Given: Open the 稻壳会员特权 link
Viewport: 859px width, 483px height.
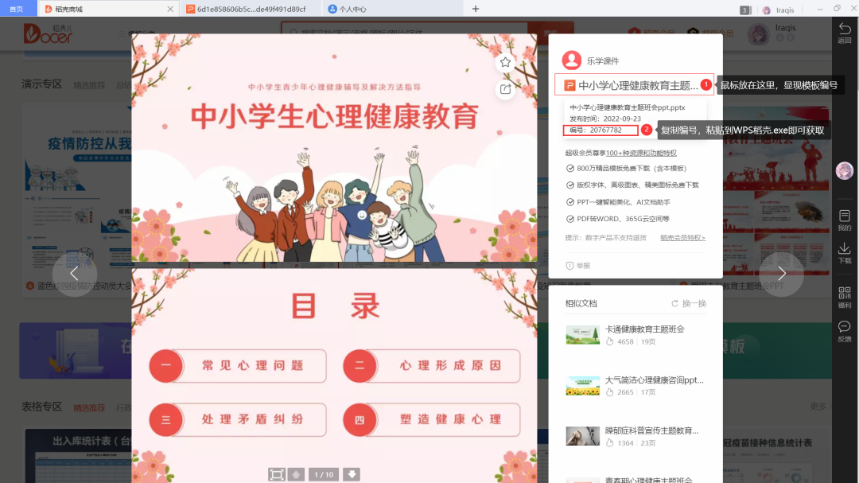Looking at the screenshot, I should pos(682,237).
